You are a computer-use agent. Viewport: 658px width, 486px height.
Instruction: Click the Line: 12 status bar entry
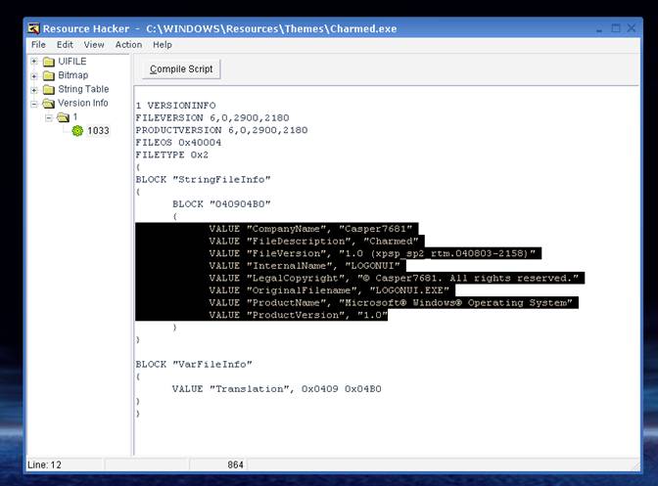pyautogui.click(x=44, y=465)
